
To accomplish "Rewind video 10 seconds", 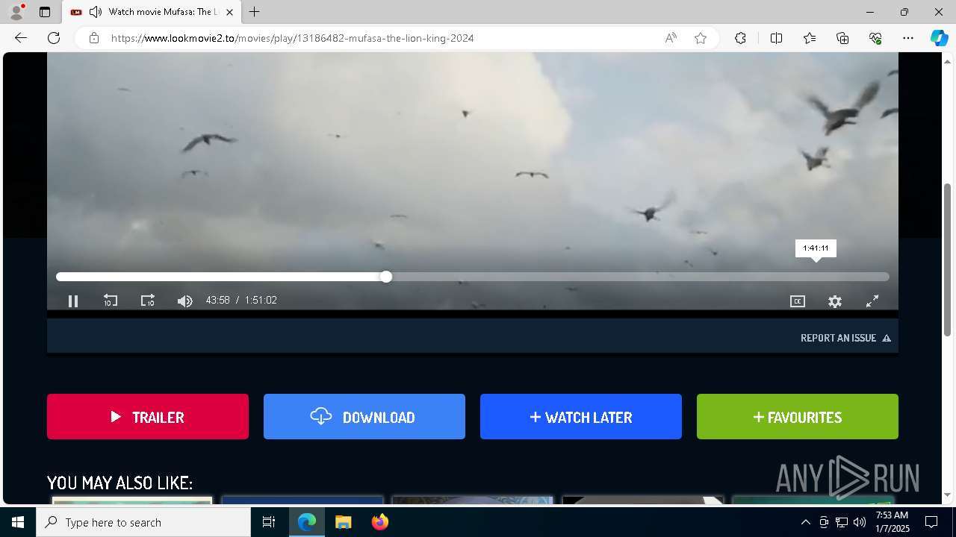I will [111, 301].
